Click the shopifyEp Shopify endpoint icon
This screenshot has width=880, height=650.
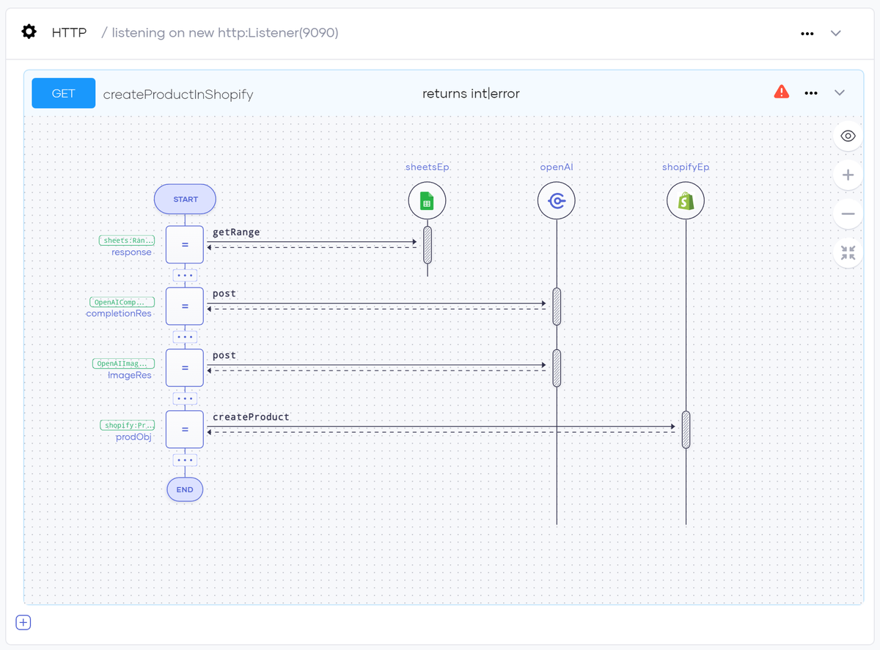tap(686, 201)
